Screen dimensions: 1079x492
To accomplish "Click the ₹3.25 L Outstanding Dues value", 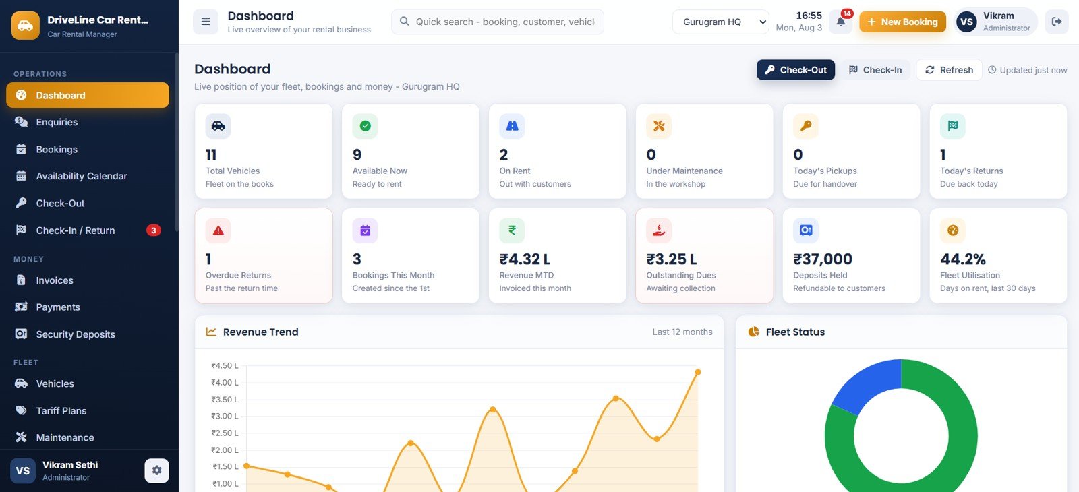I will (x=672, y=259).
